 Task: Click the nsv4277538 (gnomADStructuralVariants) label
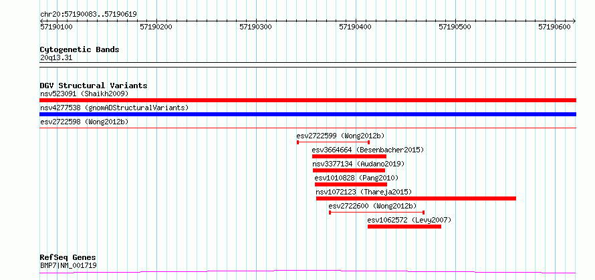pos(114,108)
